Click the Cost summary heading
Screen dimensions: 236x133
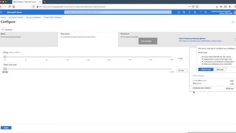pyautogui.click(x=198, y=76)
